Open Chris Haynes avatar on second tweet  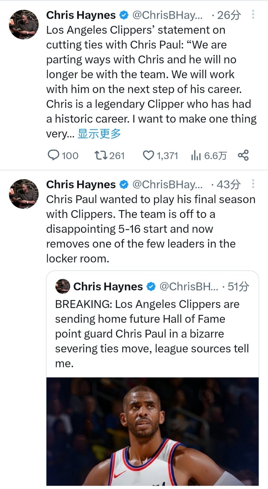coord(24,194)
